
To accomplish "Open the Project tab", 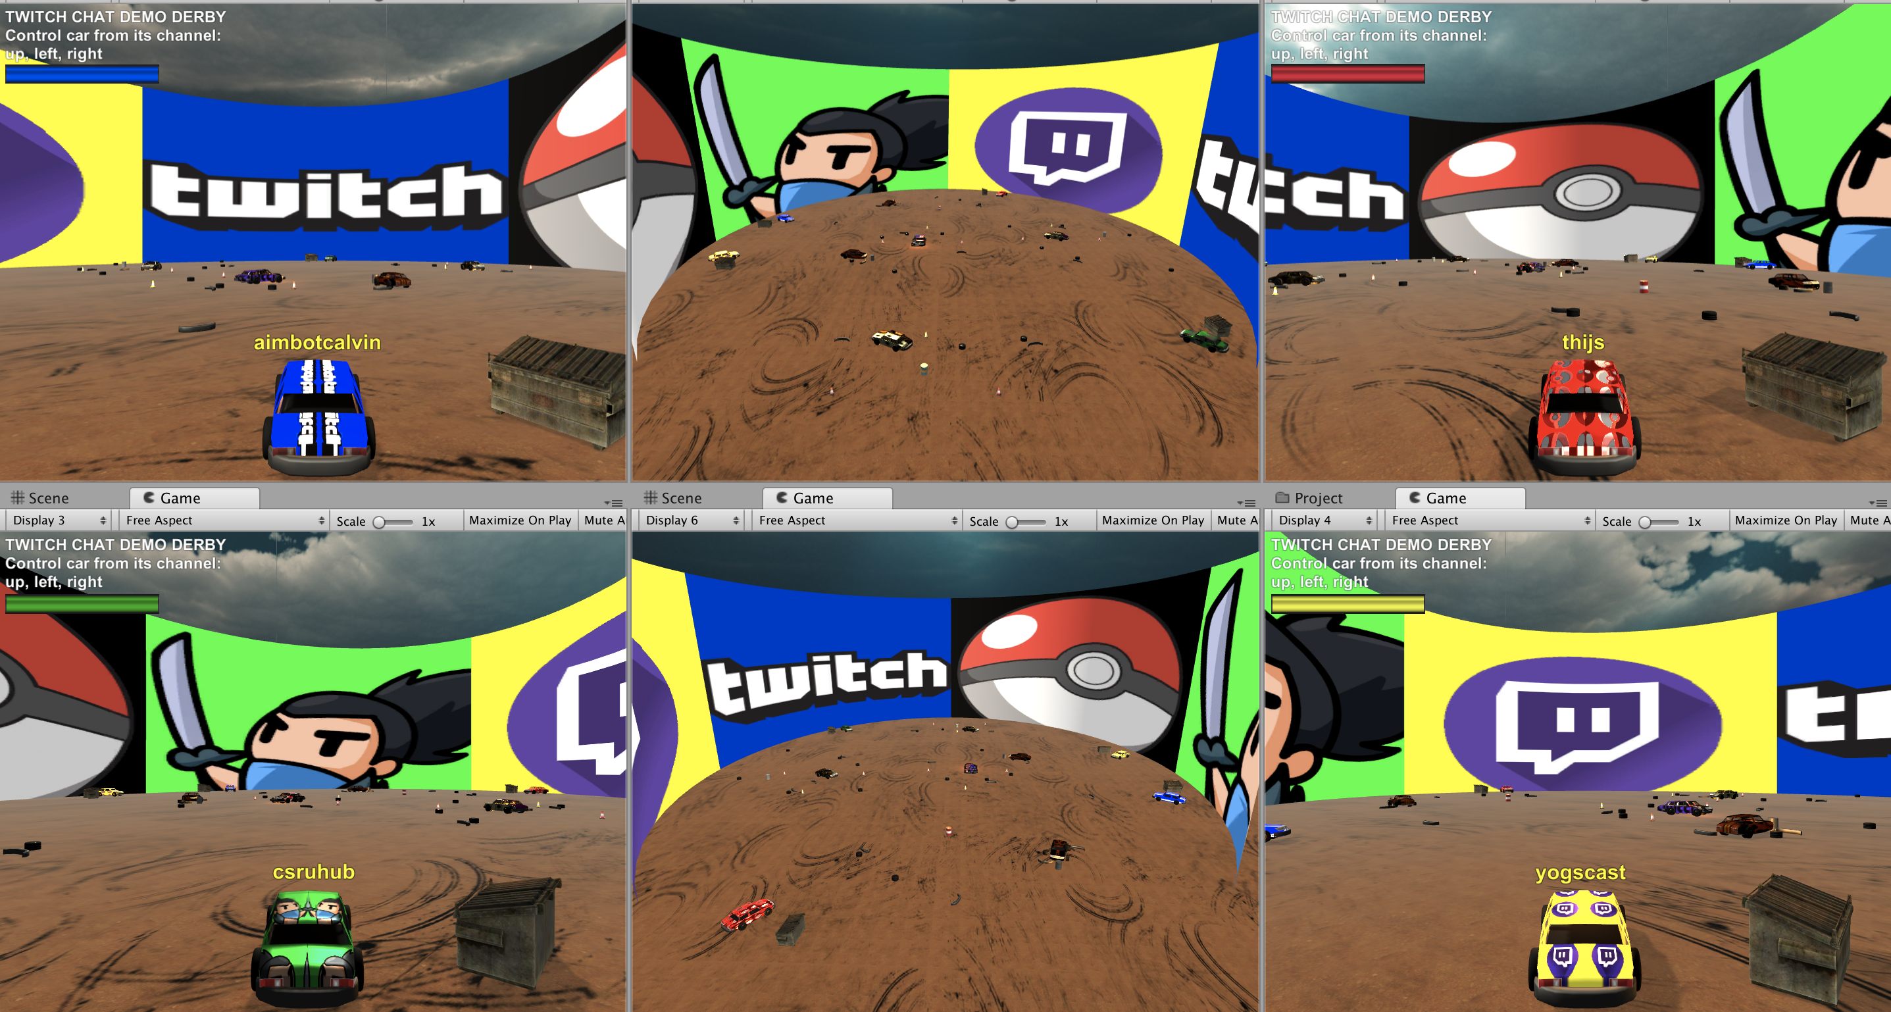I will click(x=1309, y=498).
